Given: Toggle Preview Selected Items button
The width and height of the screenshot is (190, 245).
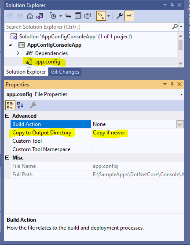Looking at the screenshot, I should (x=129, y=16).
